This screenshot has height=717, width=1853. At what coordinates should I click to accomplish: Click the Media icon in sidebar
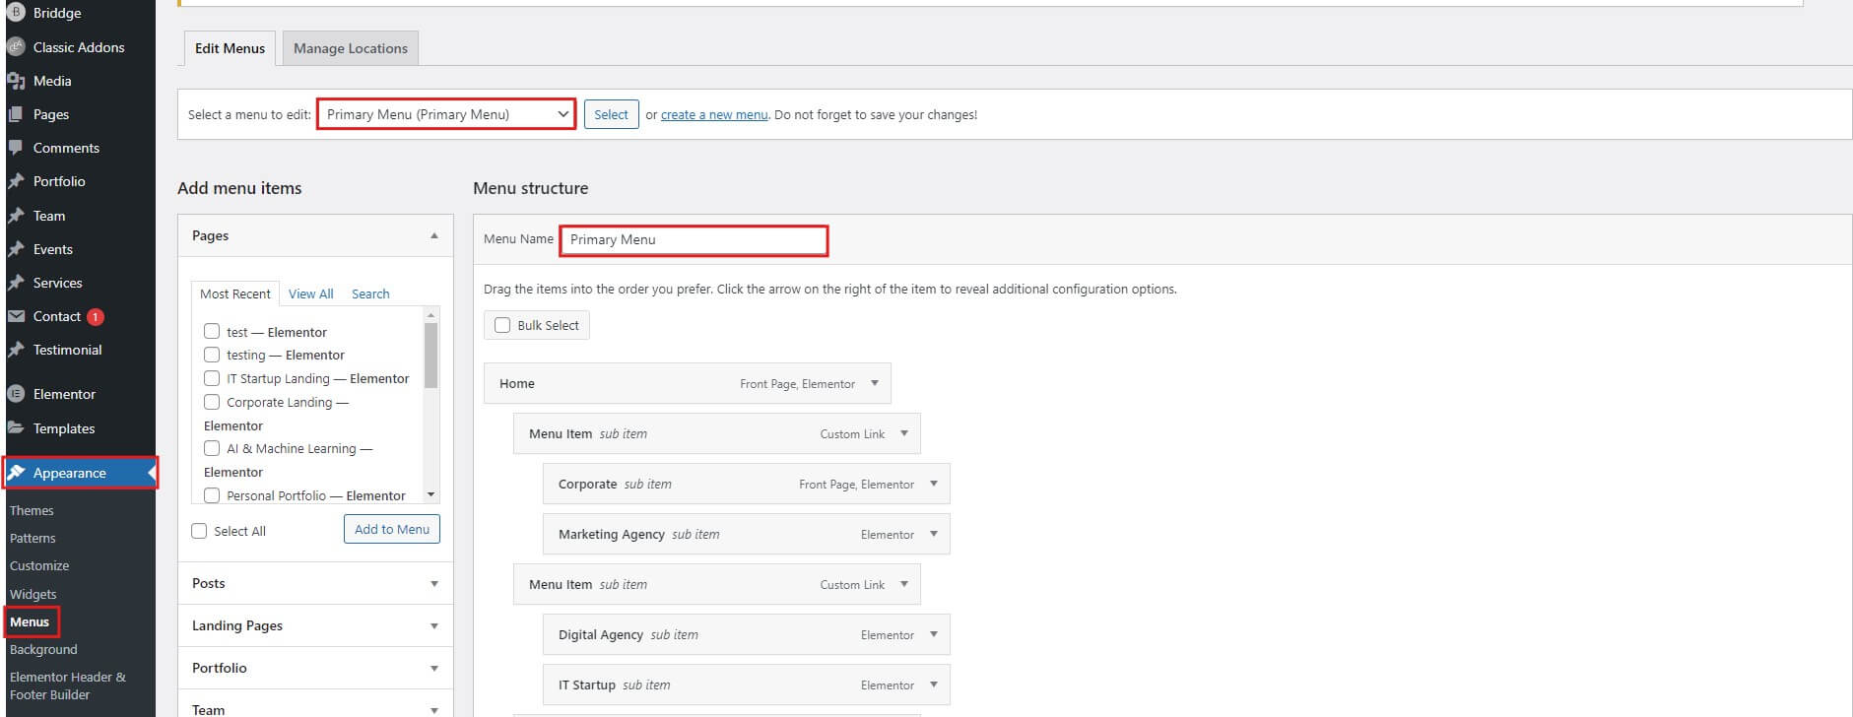[x=16, y=81]
